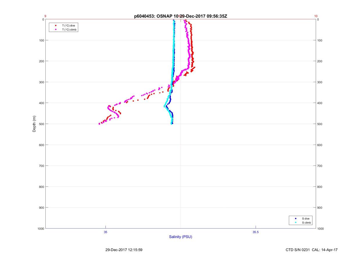Click the salinity tick label 35
Screen dimensions: 349x257
[106, 232]
